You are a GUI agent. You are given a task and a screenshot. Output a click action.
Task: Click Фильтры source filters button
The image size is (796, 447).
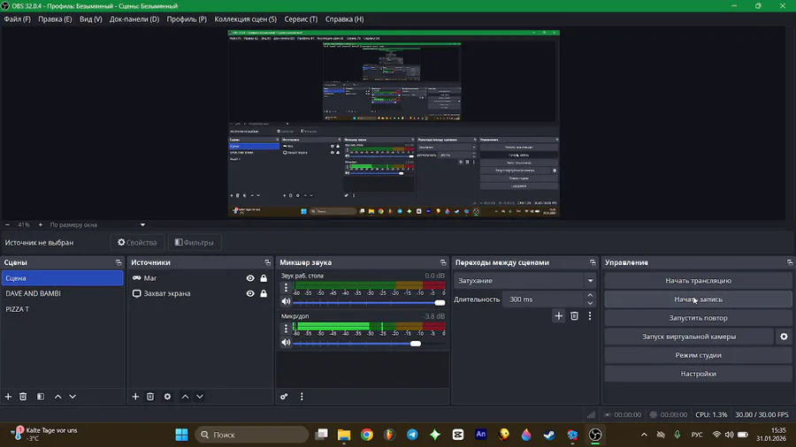pos(195,243)
